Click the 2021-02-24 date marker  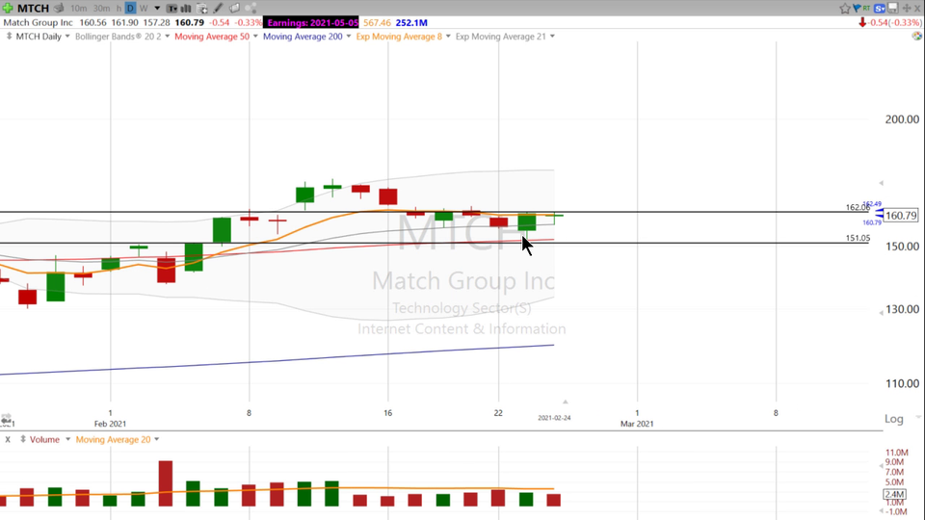[554, 418]
